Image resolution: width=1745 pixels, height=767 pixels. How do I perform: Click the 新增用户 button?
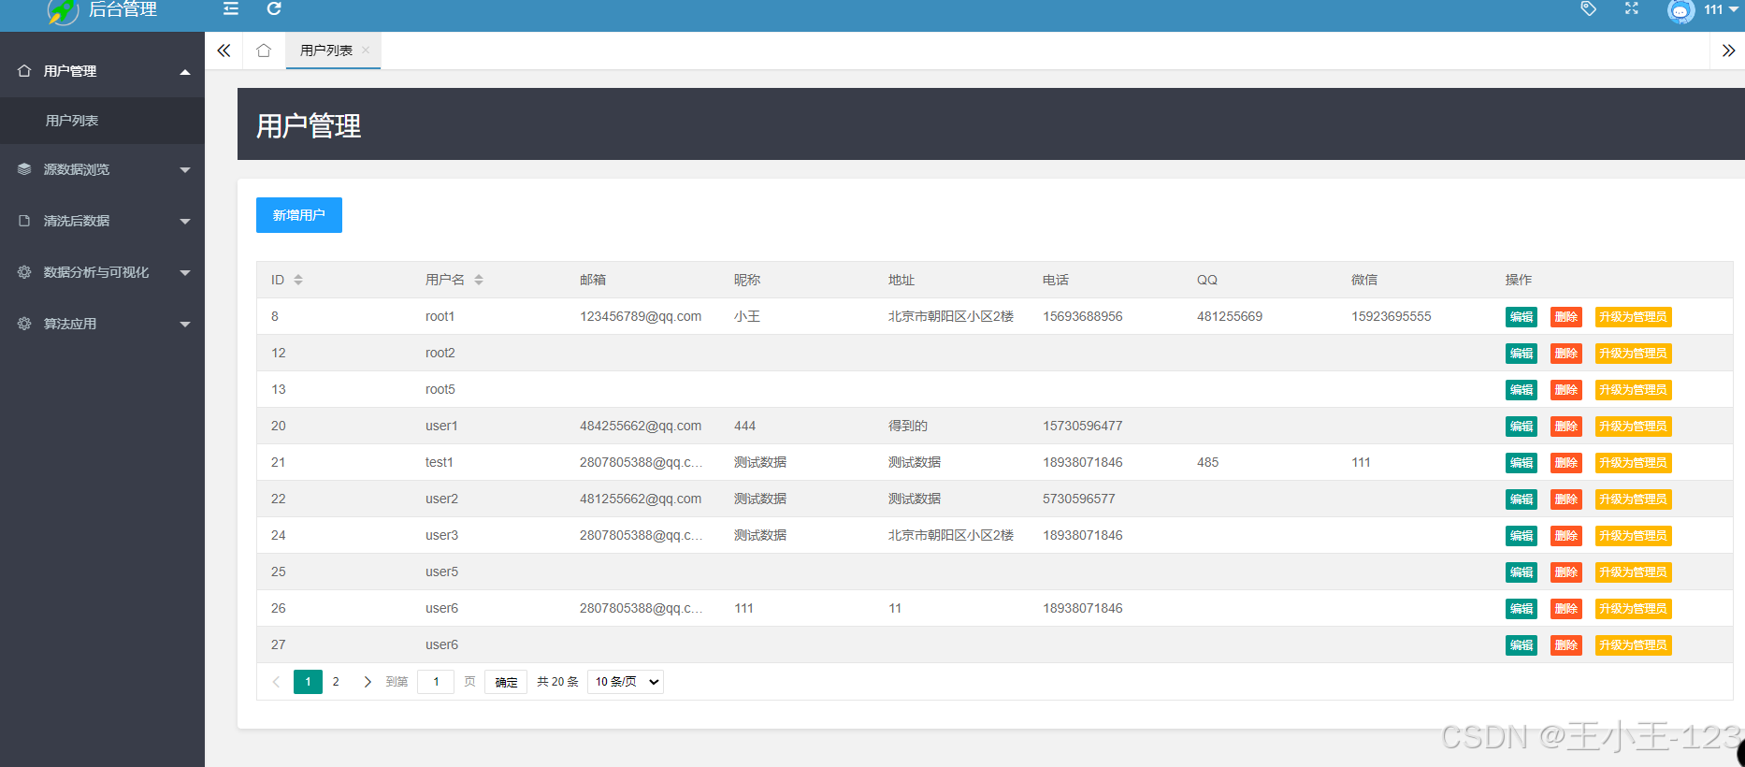point(299,215)
